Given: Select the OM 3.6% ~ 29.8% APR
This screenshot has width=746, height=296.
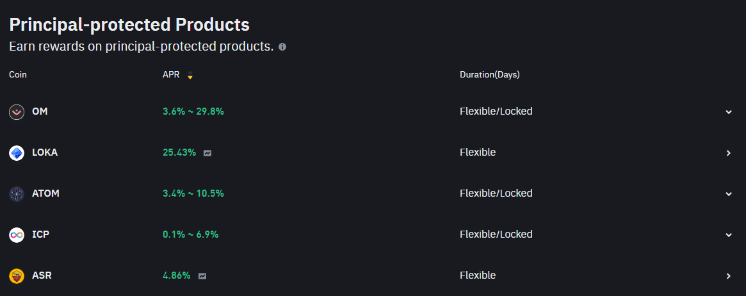Looking at the screenshot, I should click(x=193, y=111).
